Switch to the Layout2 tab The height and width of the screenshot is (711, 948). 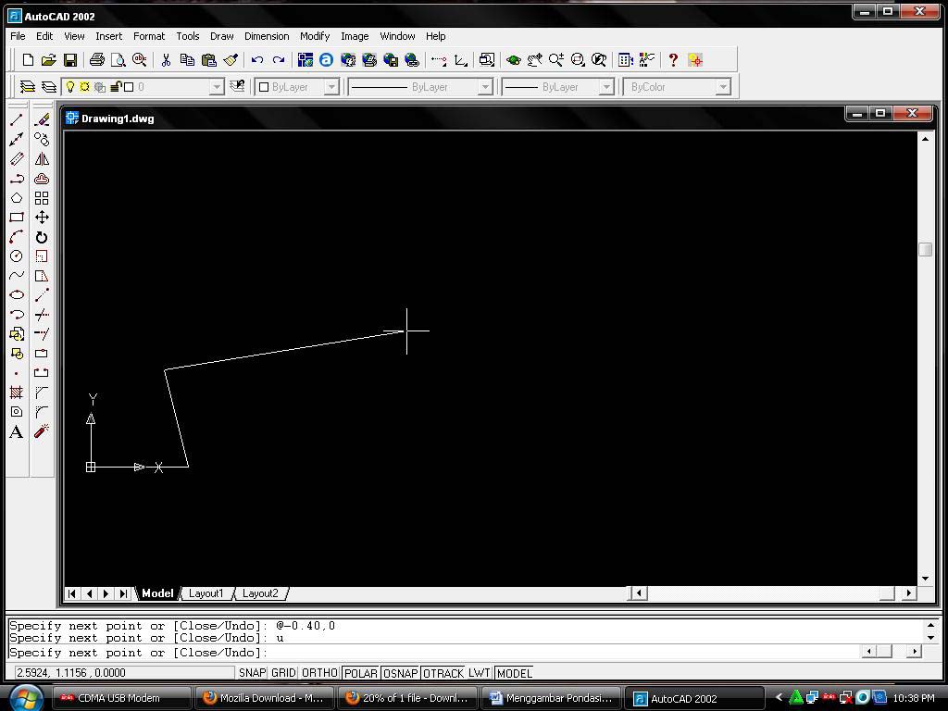pyautogui.click(x=260, y=593)
